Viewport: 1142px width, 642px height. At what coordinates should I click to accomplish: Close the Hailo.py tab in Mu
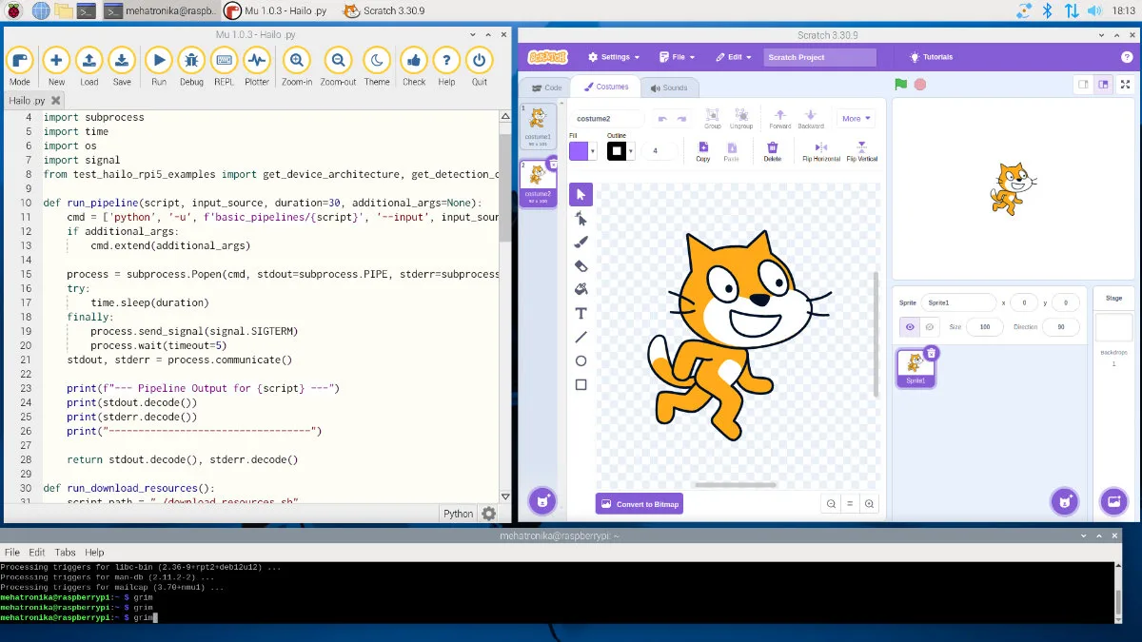(56, 101)
